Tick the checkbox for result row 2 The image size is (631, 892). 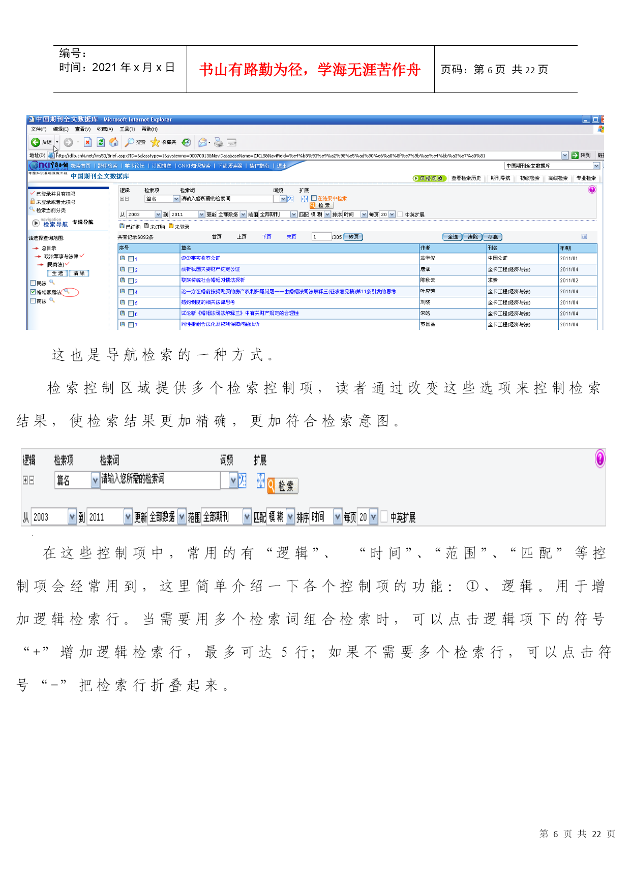(x=131, y=270)
